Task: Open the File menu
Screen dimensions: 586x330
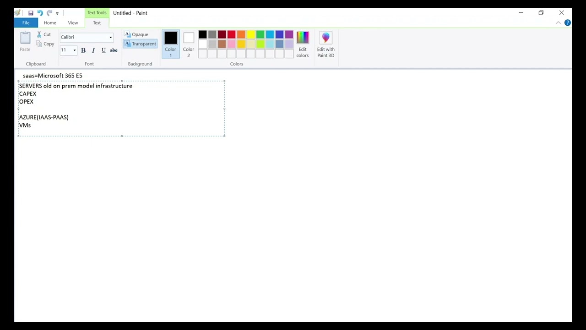Action: tap(26, 23)
